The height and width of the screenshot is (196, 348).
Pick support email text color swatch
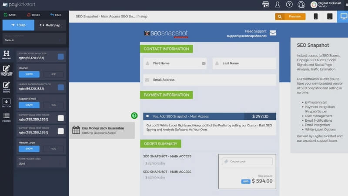pos(60,131)
